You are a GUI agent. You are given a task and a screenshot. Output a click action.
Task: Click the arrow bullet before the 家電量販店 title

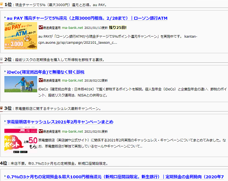5,121
